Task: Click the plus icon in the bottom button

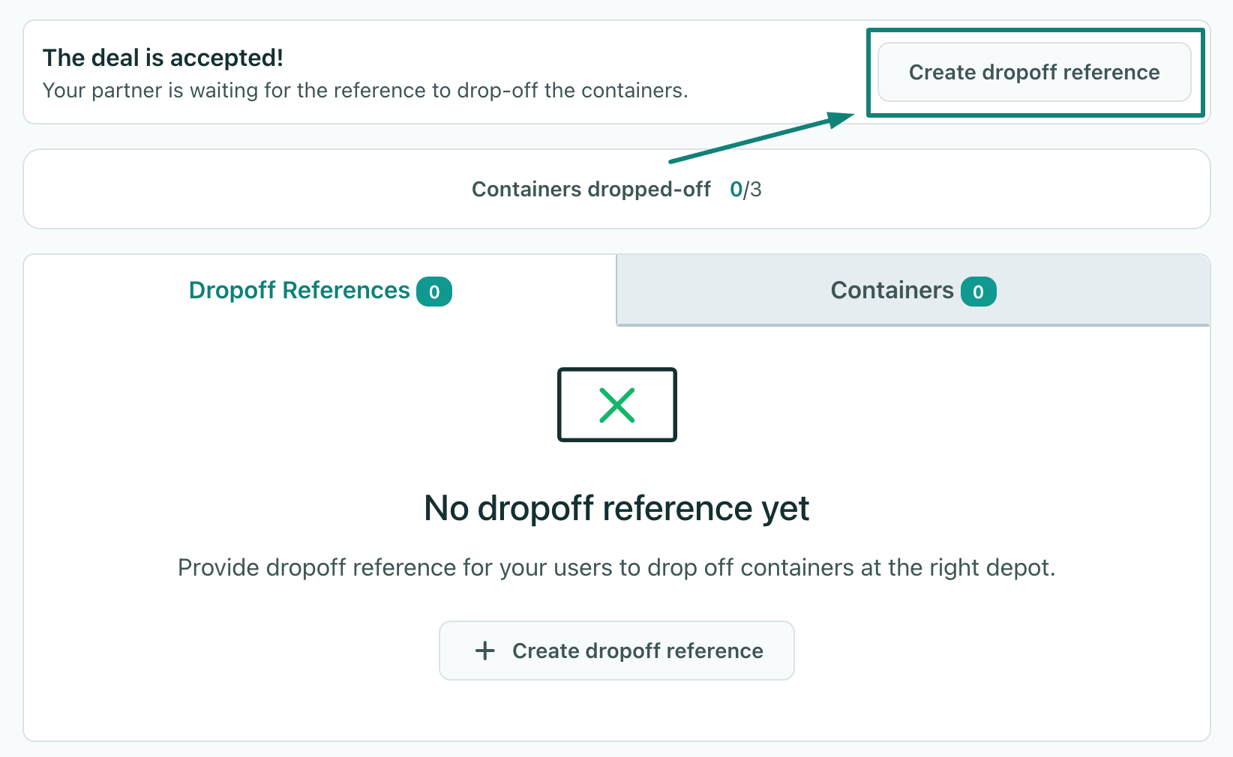Action: [485, 651]
